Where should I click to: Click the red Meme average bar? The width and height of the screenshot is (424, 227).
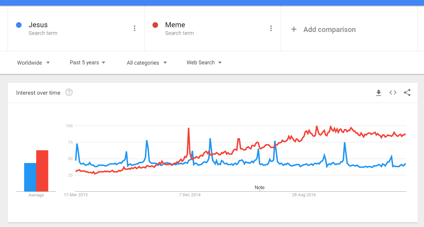click(42, 171)
